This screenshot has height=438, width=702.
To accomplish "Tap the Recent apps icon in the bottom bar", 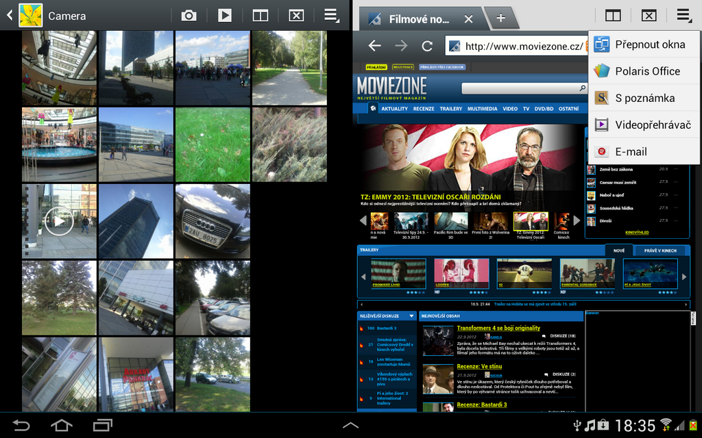I will click(x=101, y=424).
